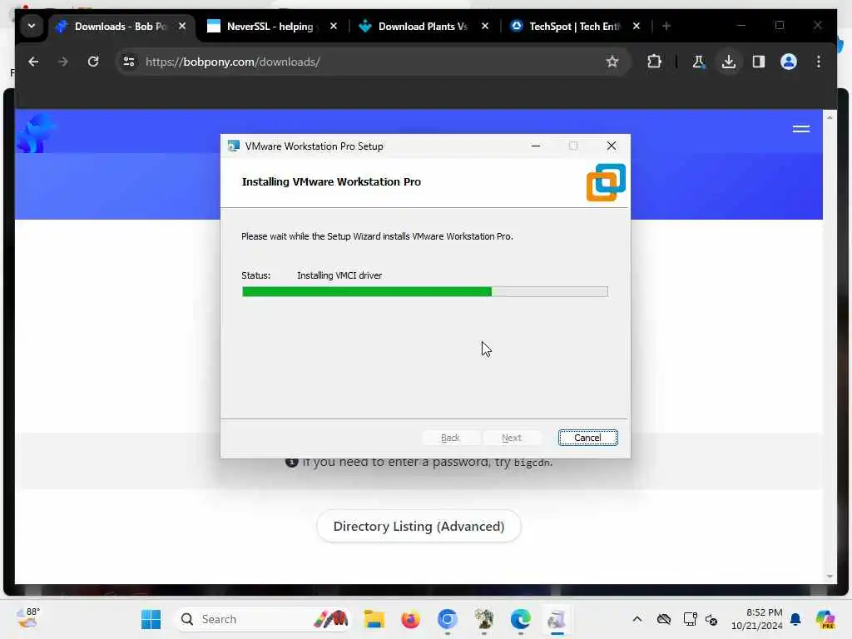Open Chrome Labs flask icon

699,62
